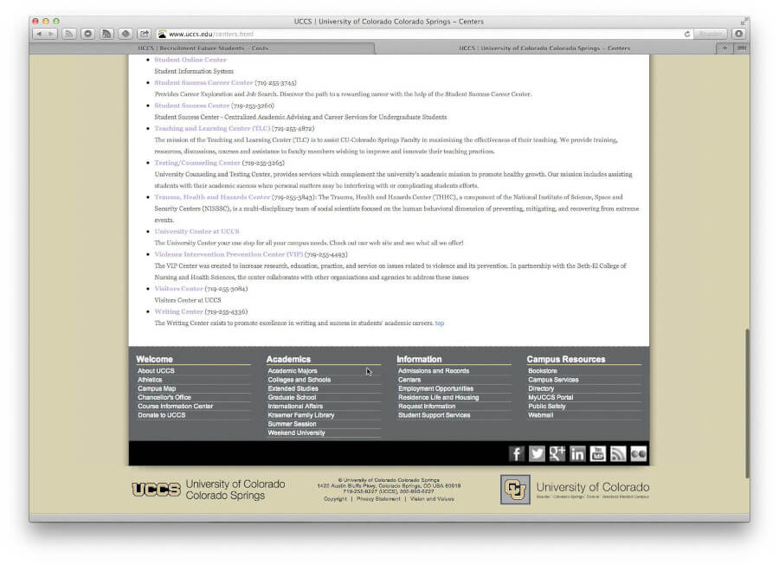Go to University Center at UCCS link
This screenshot has height=564, width=779.
tap(196, 231)
